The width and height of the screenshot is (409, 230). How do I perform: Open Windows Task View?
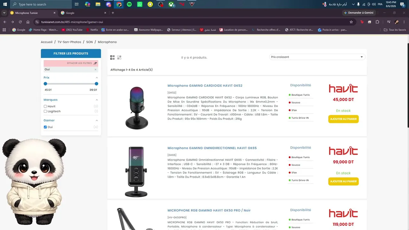pyautogui.click(x=77, y=4)
